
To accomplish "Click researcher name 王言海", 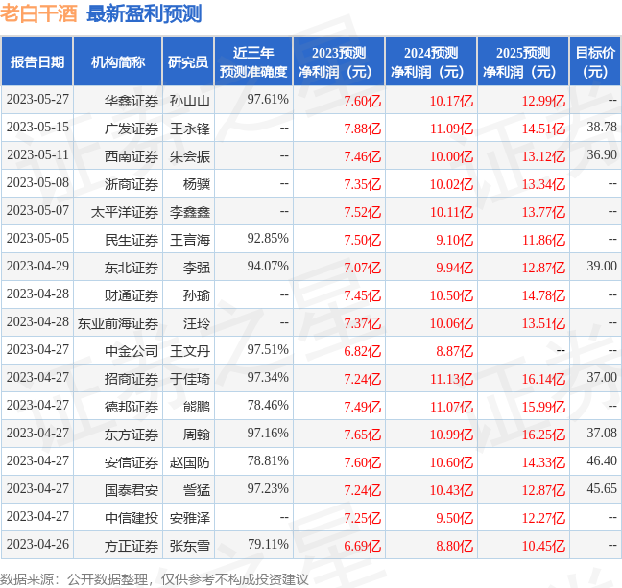I will [190, 240].
